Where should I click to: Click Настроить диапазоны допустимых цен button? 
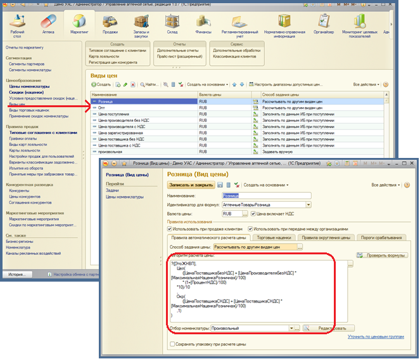pos(286,84)
